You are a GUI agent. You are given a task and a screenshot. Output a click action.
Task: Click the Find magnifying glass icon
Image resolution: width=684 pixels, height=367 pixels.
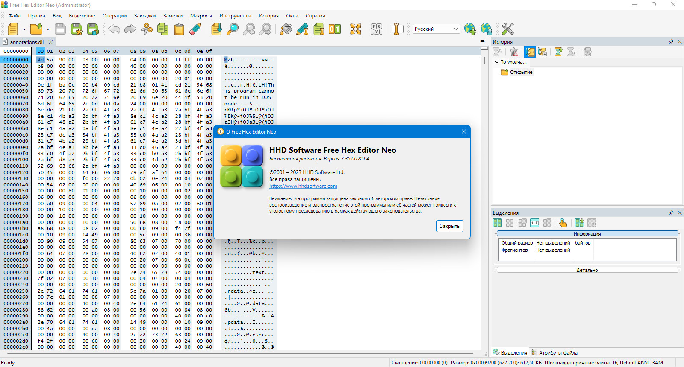(x=233, y=29)
